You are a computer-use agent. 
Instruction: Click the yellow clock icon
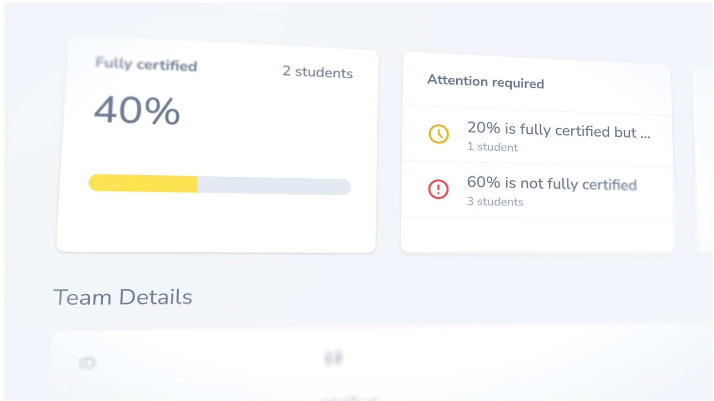438,134
